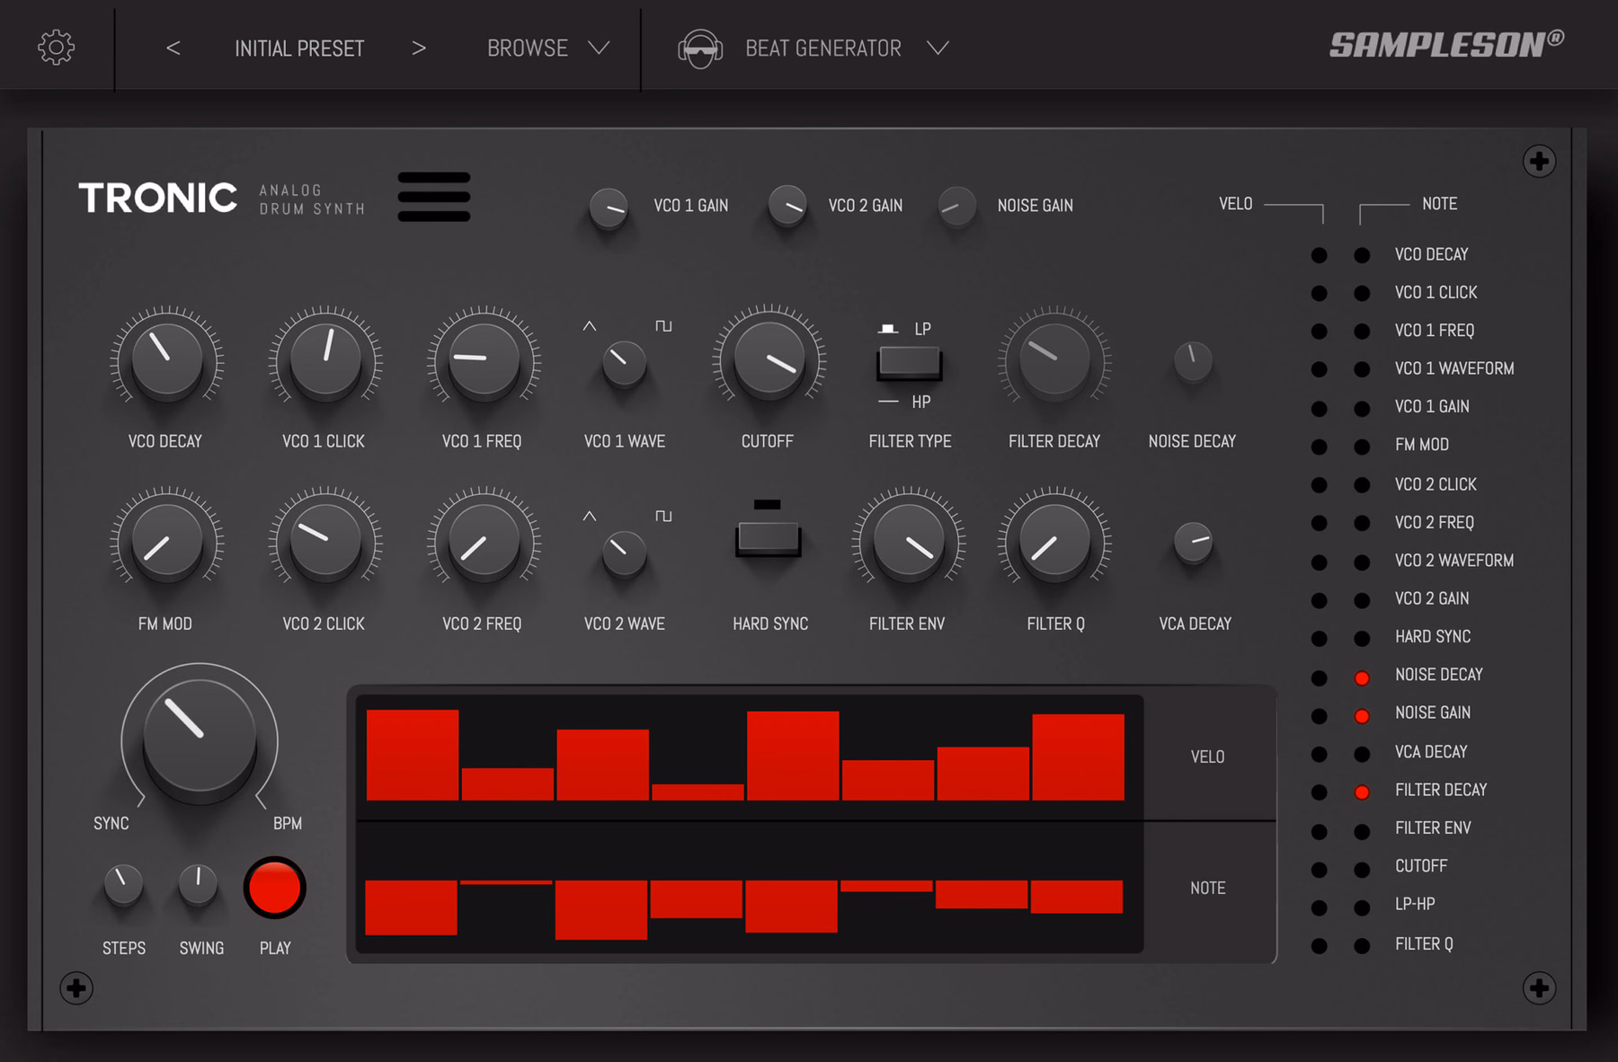This screenshot has width=1618, height=1062.
Task: Click the Swing knob
Action: (198, 883)
